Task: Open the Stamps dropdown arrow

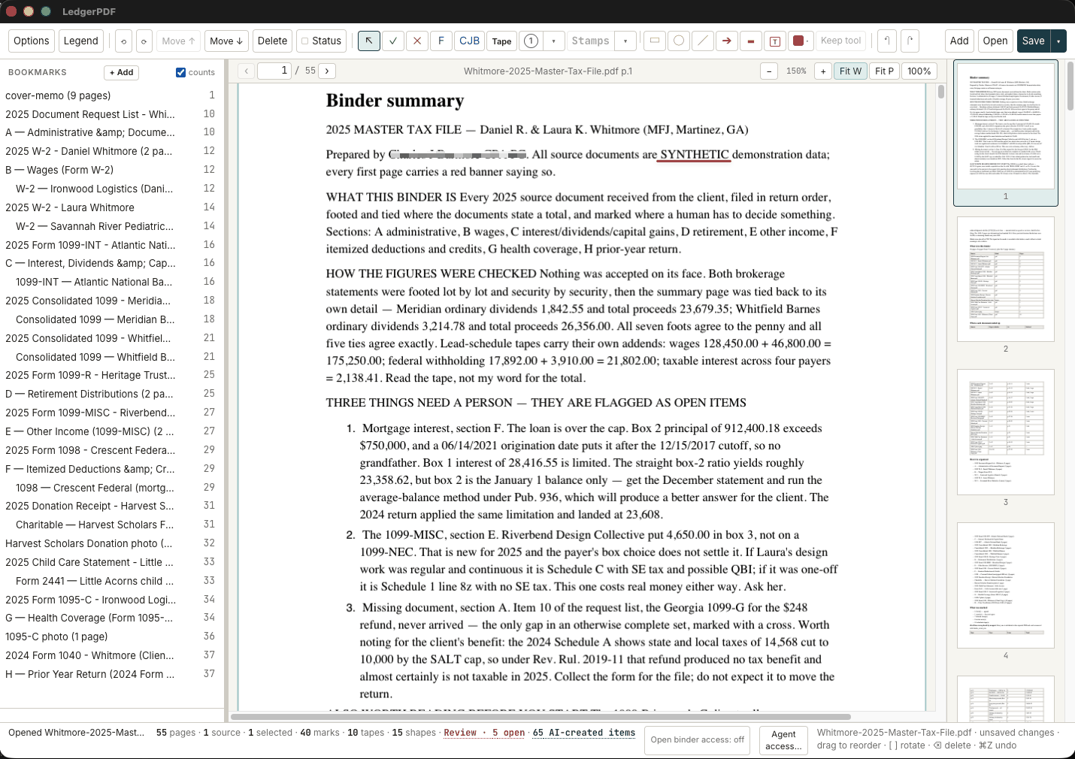Action: coord(625,41)
